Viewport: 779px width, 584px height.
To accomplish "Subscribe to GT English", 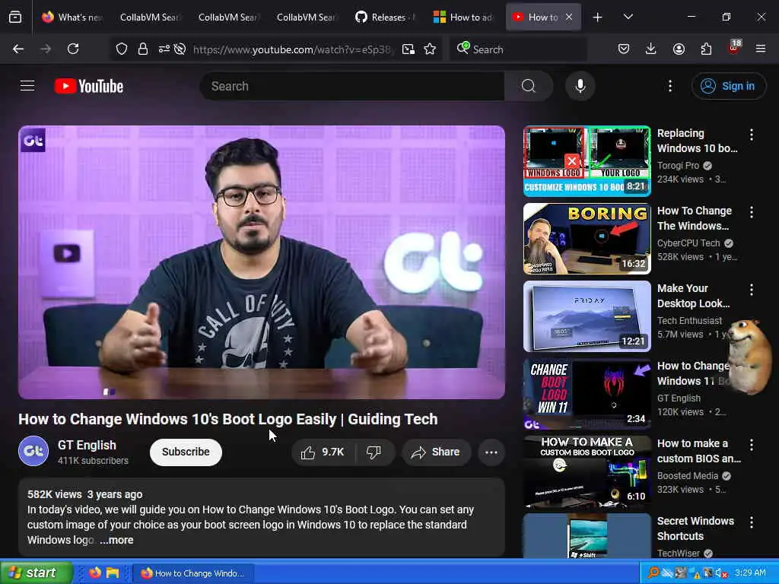I will (186, 452).
